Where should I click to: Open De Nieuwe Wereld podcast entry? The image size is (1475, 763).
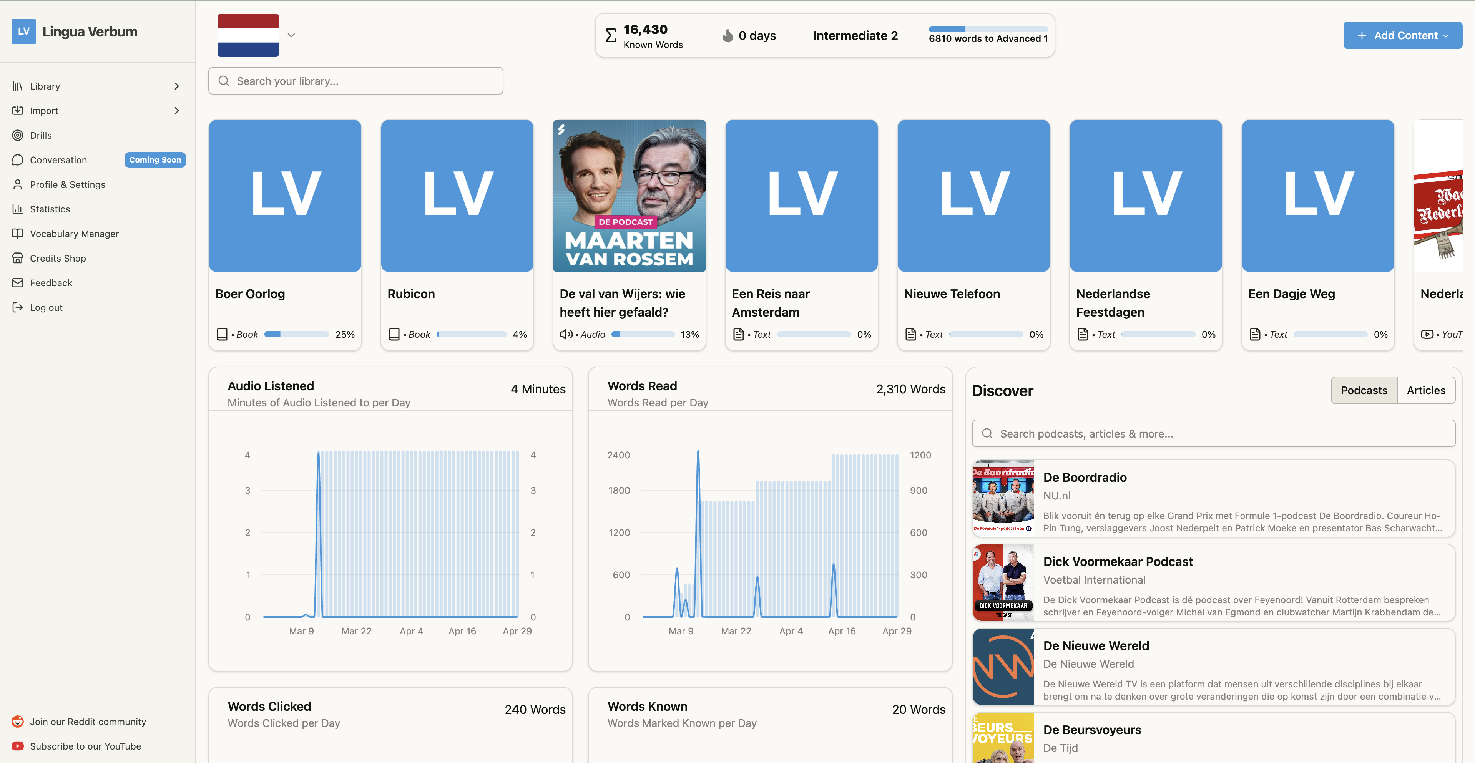[1213, 667]
